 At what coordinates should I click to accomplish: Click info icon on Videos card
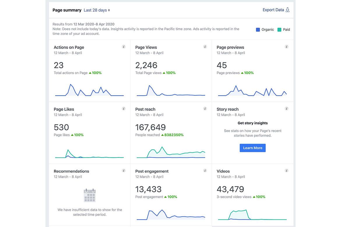point(286,171)
